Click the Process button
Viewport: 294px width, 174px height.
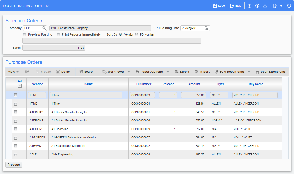14,165
